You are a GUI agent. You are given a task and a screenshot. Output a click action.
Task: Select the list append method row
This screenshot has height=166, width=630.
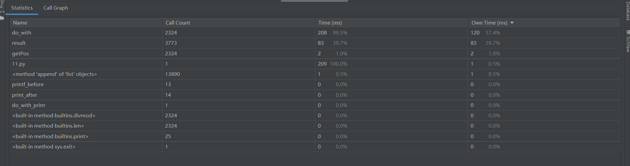click(55, 74)
